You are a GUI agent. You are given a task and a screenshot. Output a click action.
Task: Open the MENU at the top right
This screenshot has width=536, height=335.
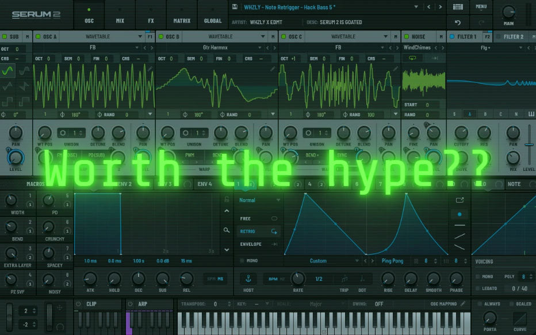481,6
